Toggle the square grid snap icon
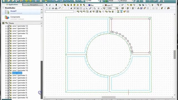The height and width of the screenshot is (100, 178). tap(81, 8)
